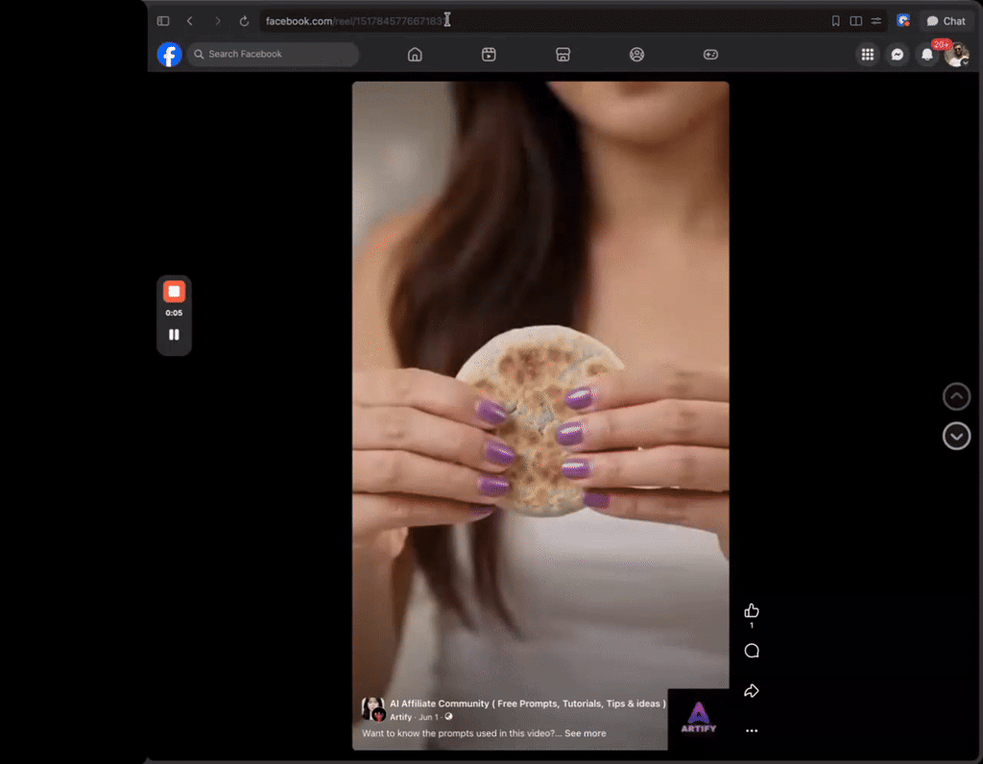Viewport: 983px width, 764px height.
Task: Open the reel comments
Action: click(751, 651)
